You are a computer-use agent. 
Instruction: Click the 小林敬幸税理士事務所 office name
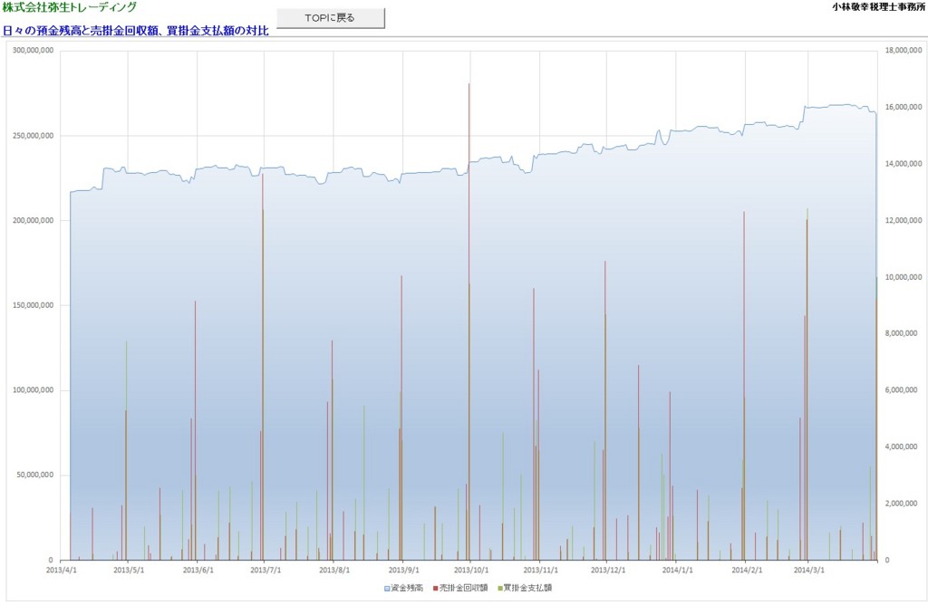coord(878,7)
